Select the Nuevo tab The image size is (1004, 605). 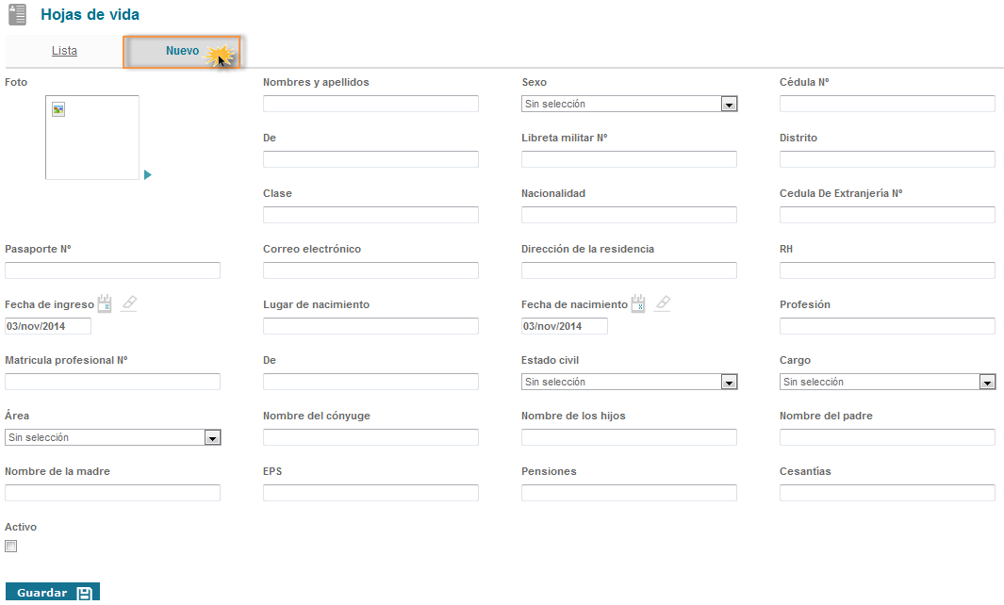tap(182, 51)
